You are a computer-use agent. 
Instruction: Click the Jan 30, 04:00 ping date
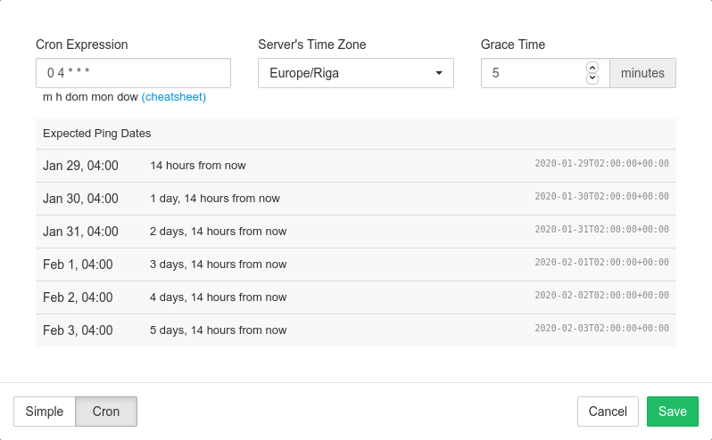coord(80,199)
